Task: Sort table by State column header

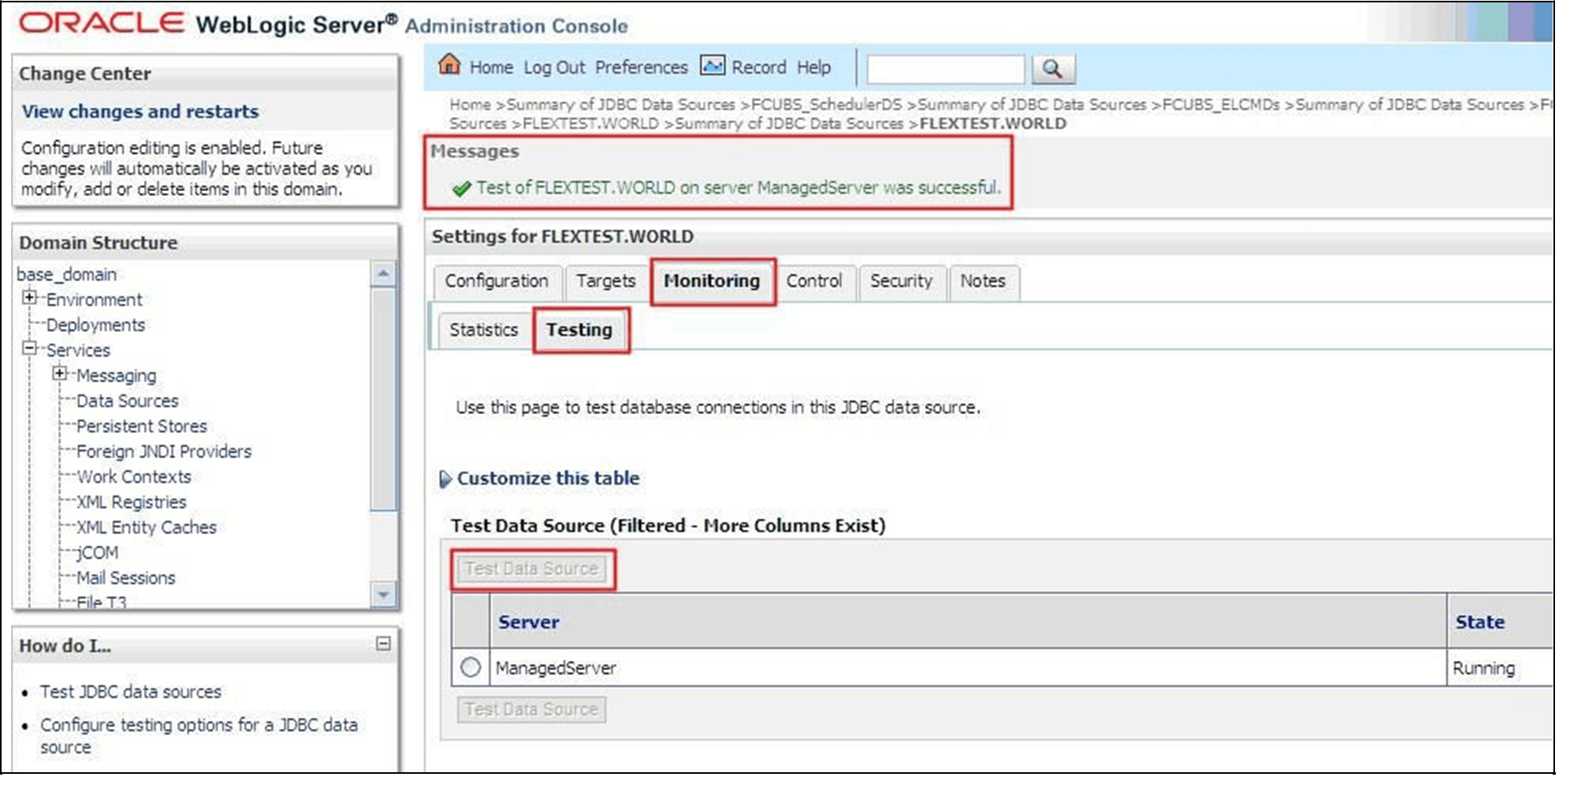Action: [1480, 622]
